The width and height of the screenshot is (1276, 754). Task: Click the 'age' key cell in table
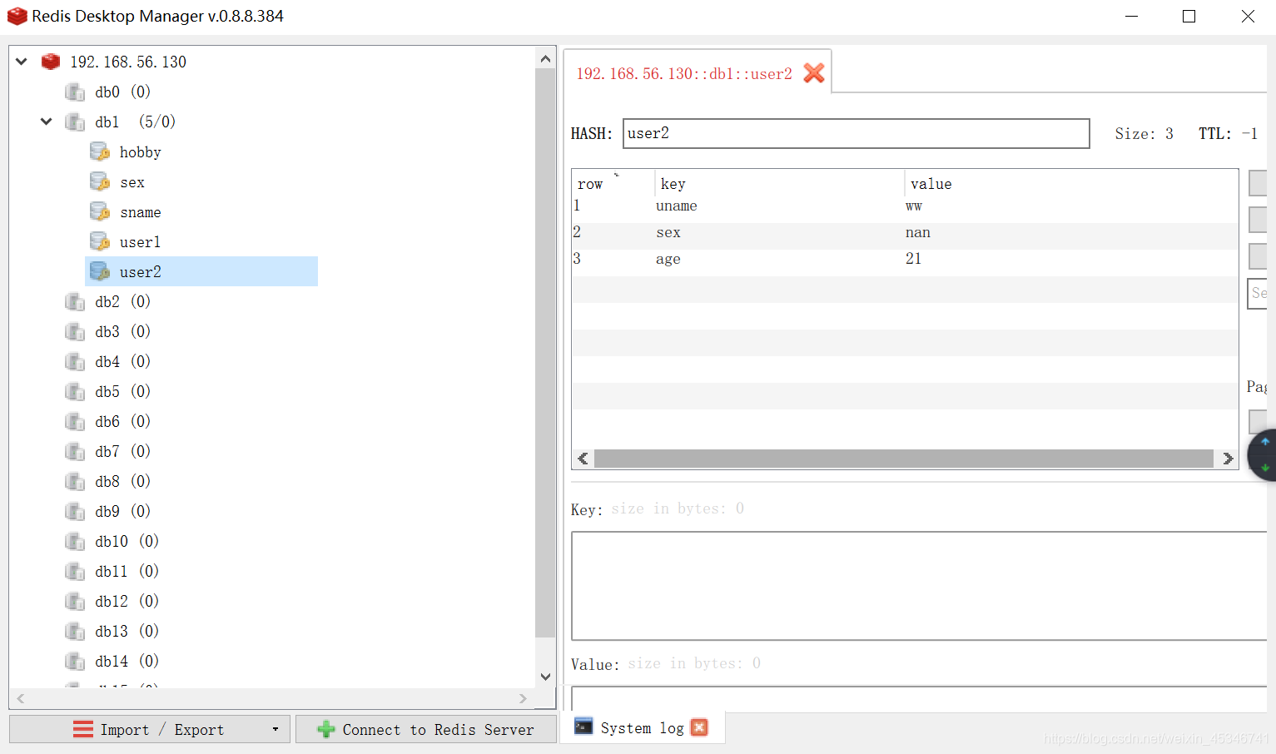(668, 260)
